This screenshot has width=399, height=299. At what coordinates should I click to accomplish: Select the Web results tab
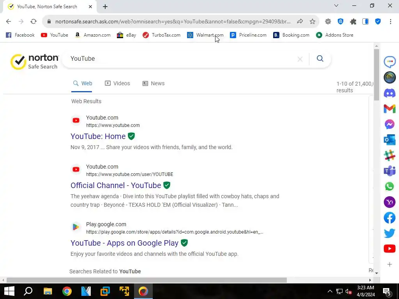click(x=83, y=83)
